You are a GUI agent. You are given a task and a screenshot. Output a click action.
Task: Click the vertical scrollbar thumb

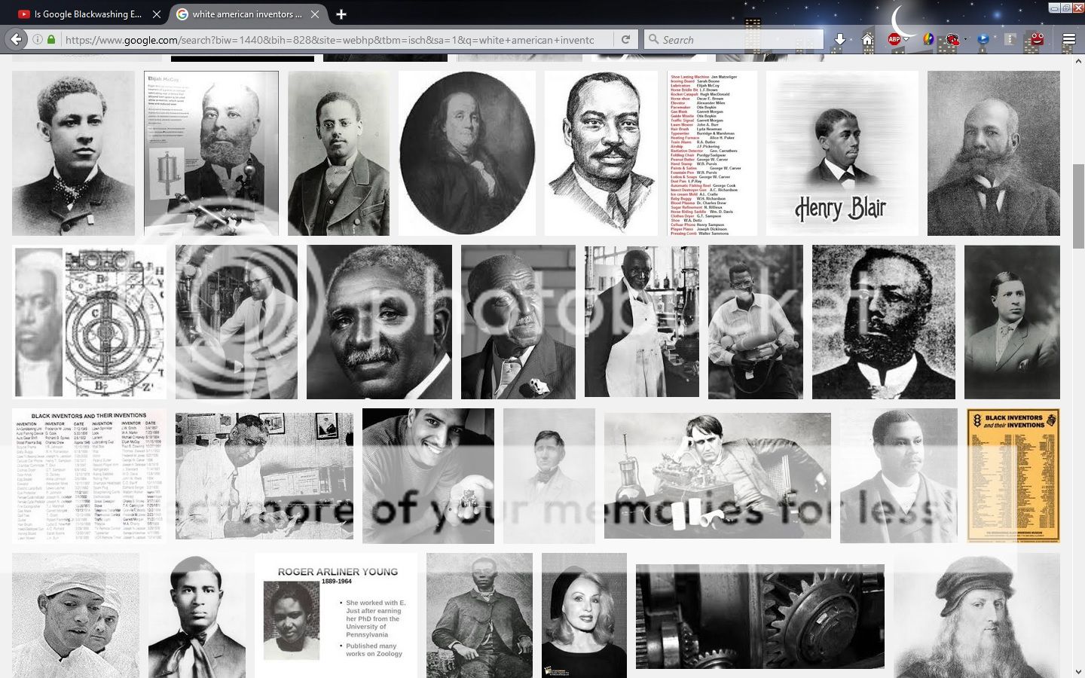tap(1078, 205)
